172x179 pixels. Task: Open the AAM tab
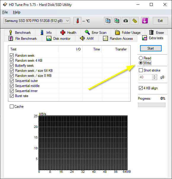coord(87,39)
